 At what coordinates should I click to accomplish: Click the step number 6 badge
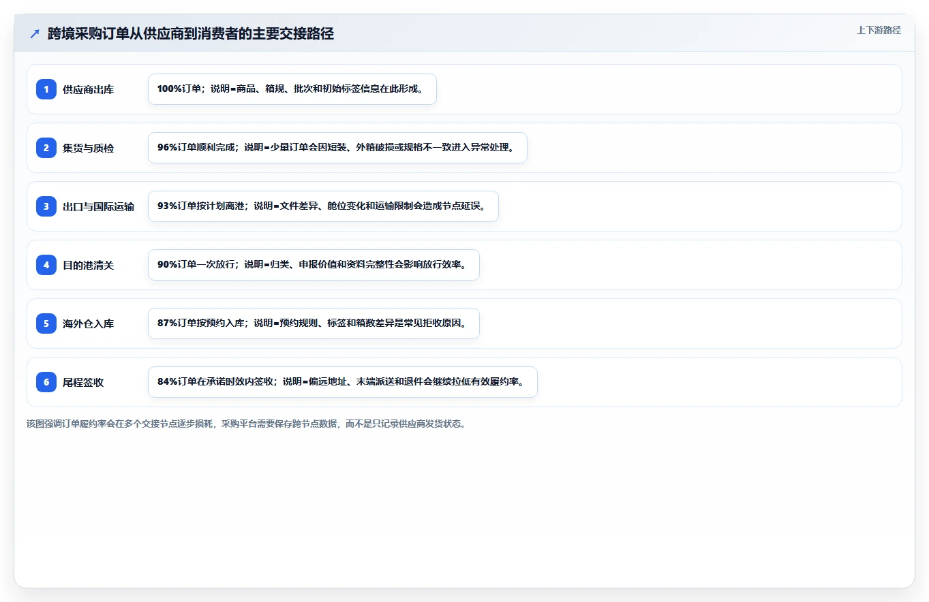46,382
